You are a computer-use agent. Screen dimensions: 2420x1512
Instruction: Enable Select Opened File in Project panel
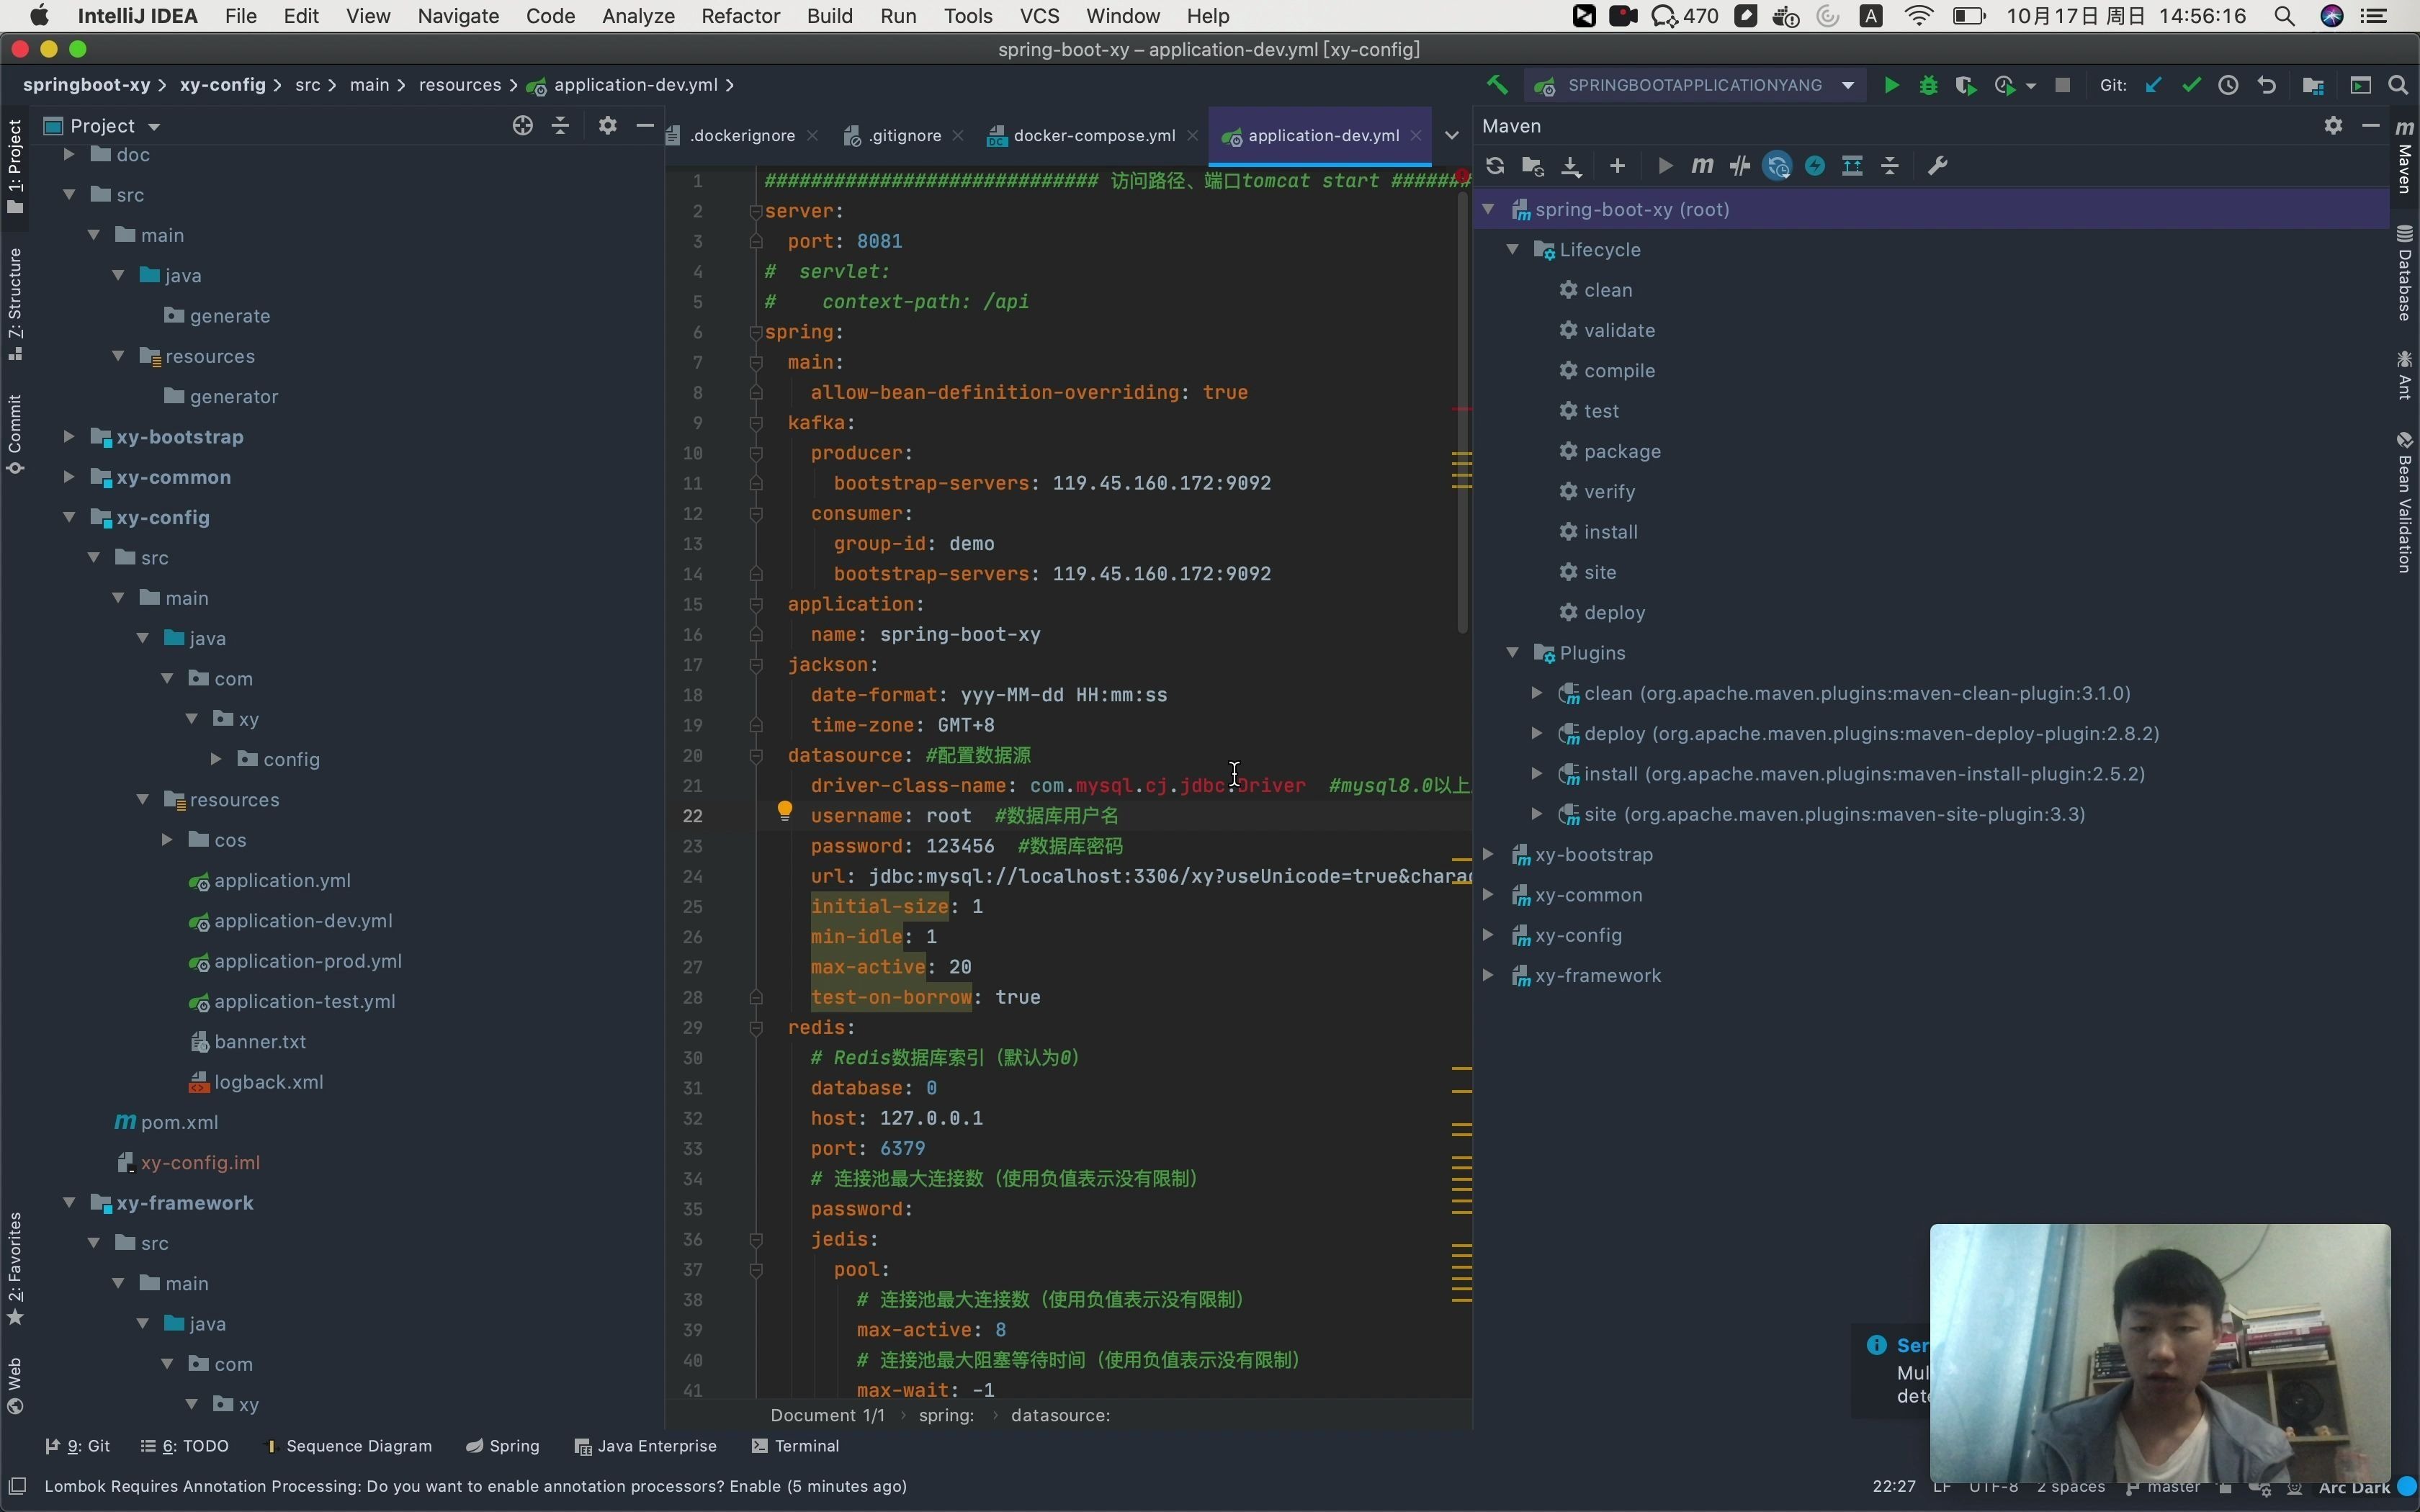pyautogui.click(x=522, y=126)
